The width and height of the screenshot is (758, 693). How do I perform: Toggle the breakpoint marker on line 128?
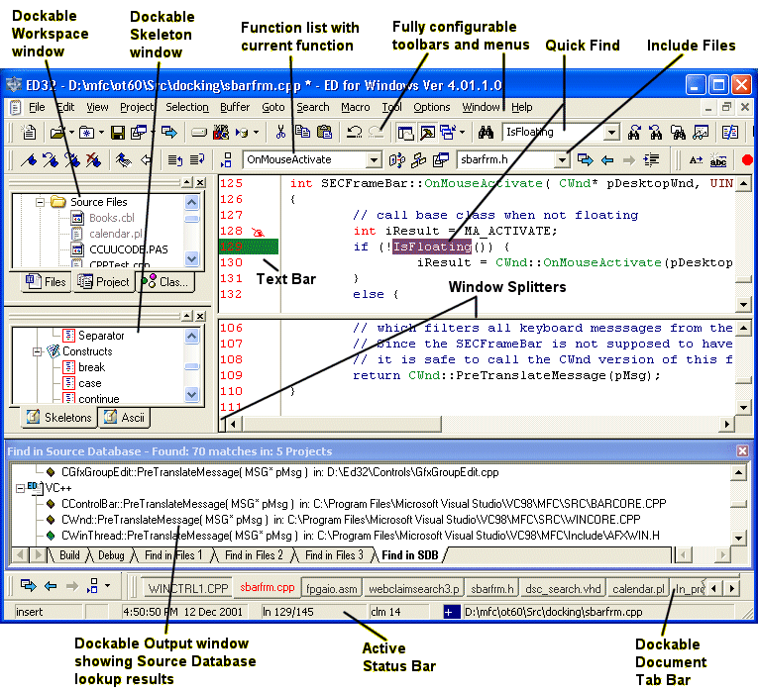258,232
